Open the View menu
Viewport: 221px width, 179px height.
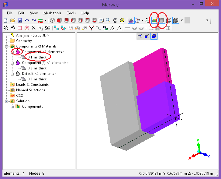(x=34, y=13)
